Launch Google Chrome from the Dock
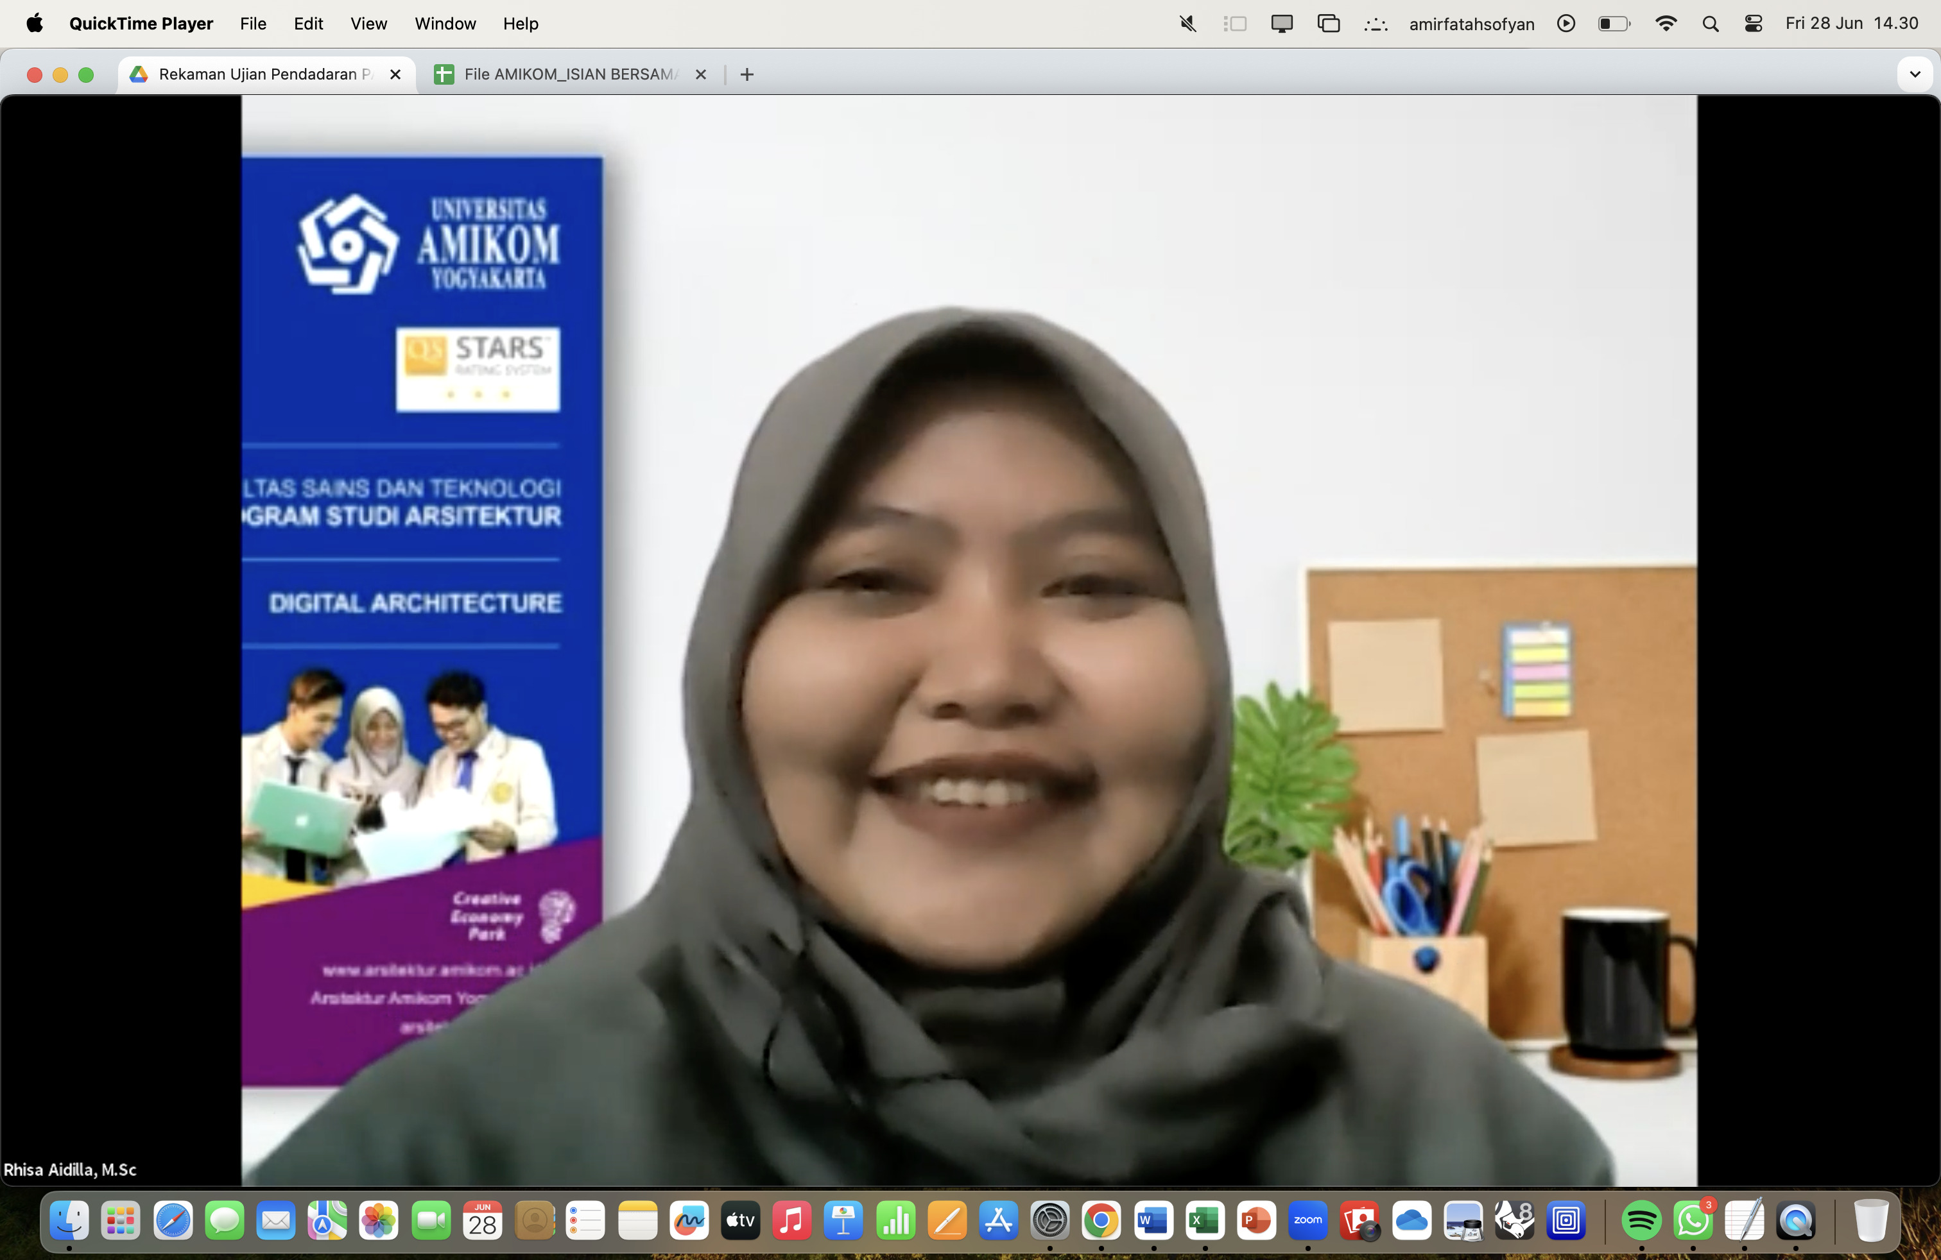This screenshot has width=1941, height=1260. (1101, 1220)
